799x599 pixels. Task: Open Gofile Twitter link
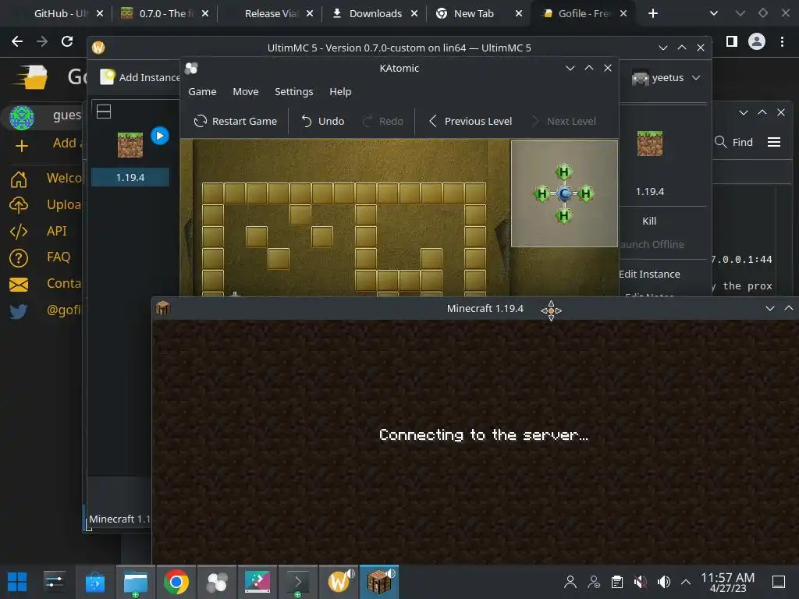tap(46, 310)
